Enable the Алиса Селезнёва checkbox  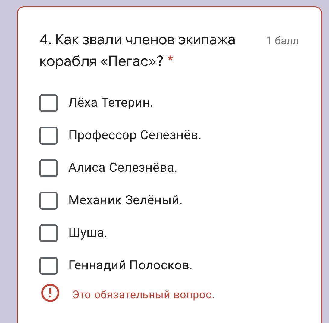49,168
